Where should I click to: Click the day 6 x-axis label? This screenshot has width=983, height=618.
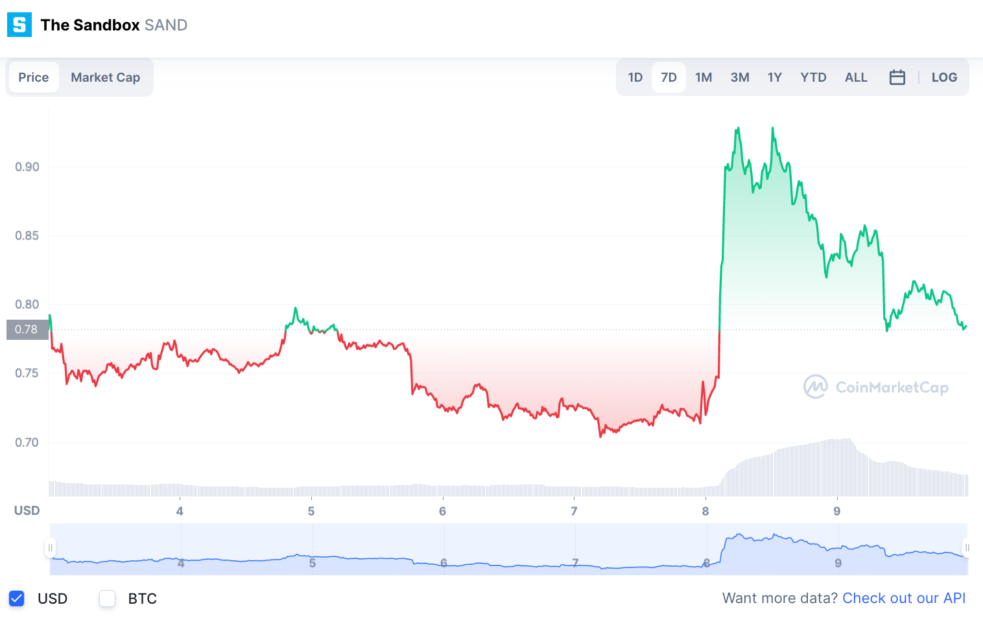[443, 511]
